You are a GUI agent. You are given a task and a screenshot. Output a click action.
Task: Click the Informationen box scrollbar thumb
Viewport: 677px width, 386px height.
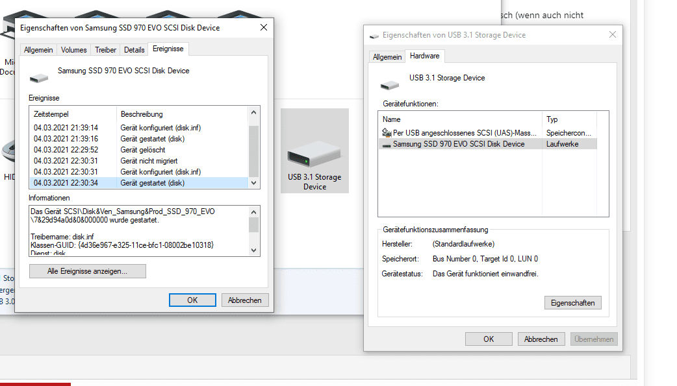(254, 224)
